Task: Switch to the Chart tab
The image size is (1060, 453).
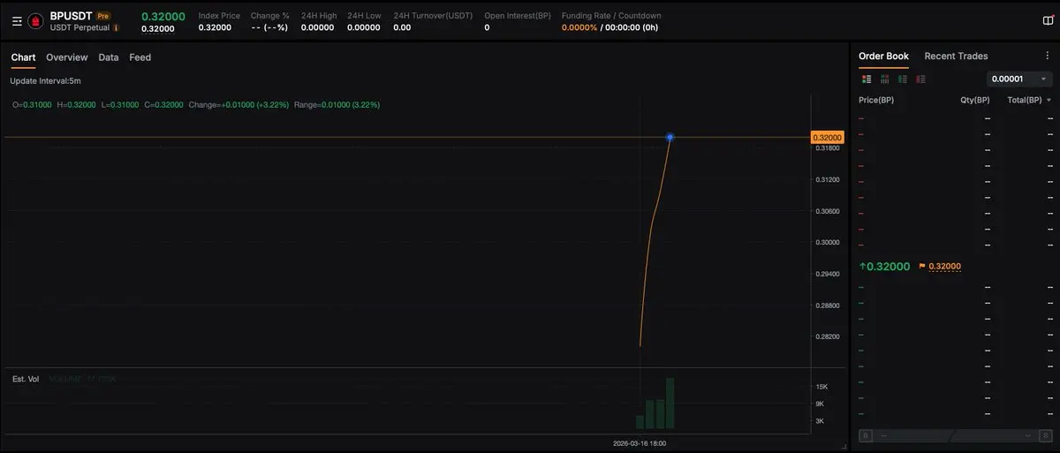Action: point(23,57)
